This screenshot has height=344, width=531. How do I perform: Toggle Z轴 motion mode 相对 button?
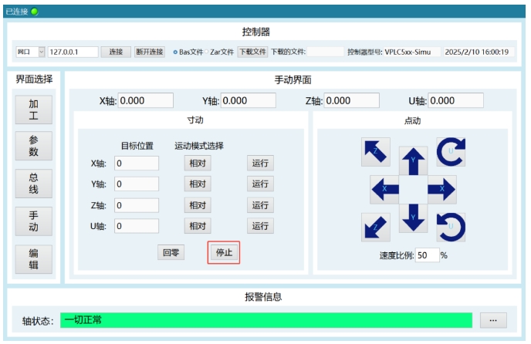coord(198,205)
